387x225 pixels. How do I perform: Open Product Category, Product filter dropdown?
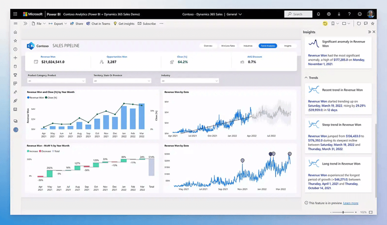pyautogui.click(x=56, y=81)
